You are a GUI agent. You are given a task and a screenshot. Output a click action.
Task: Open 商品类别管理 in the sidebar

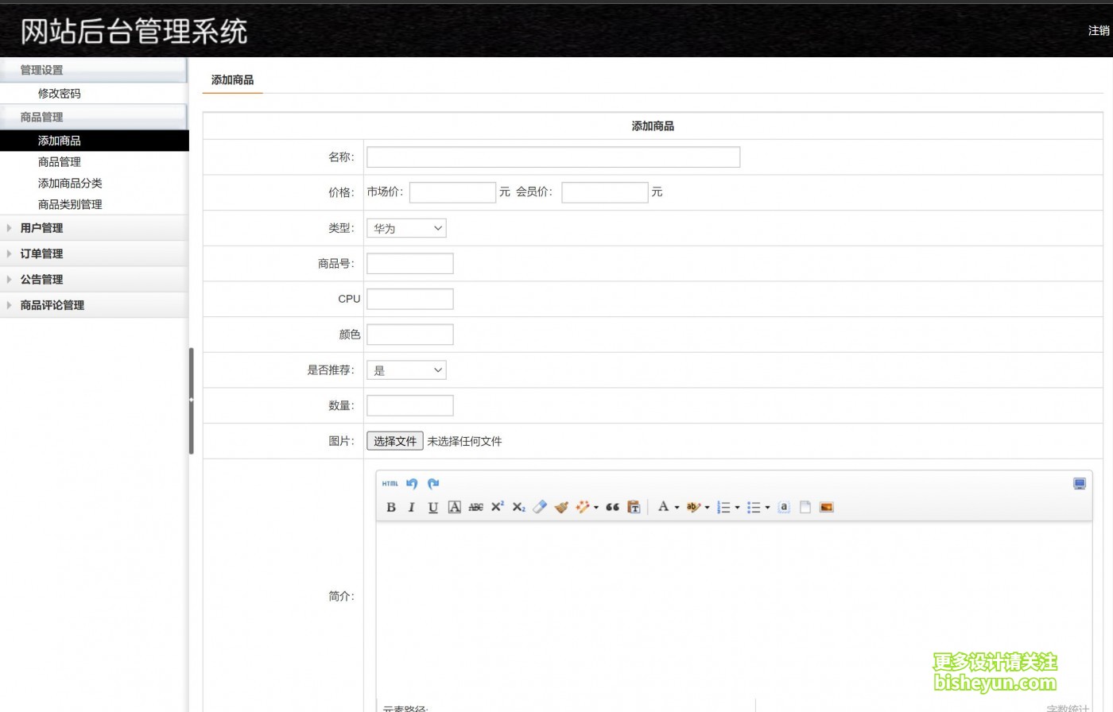click(x=70, y=205)
